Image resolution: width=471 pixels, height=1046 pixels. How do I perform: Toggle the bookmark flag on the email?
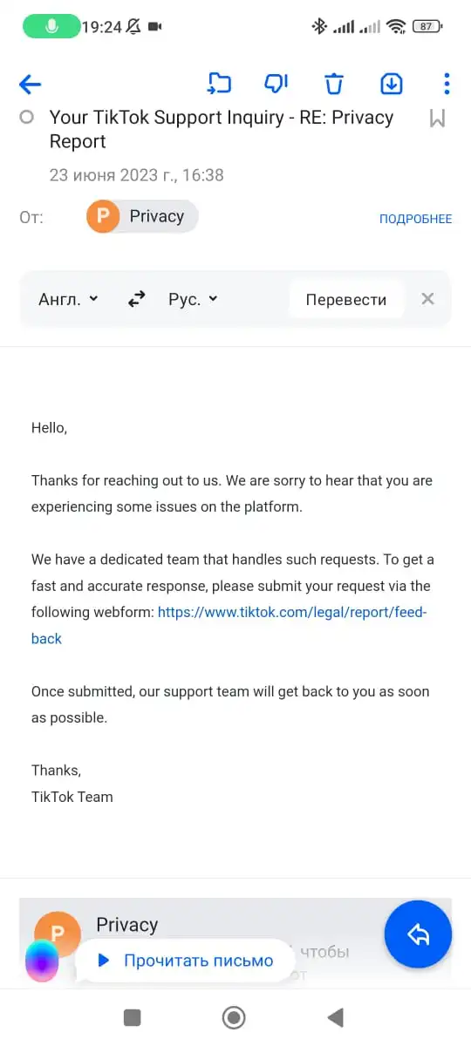point(438,119)
